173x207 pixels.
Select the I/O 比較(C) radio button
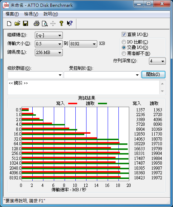[x=124, y=42]
